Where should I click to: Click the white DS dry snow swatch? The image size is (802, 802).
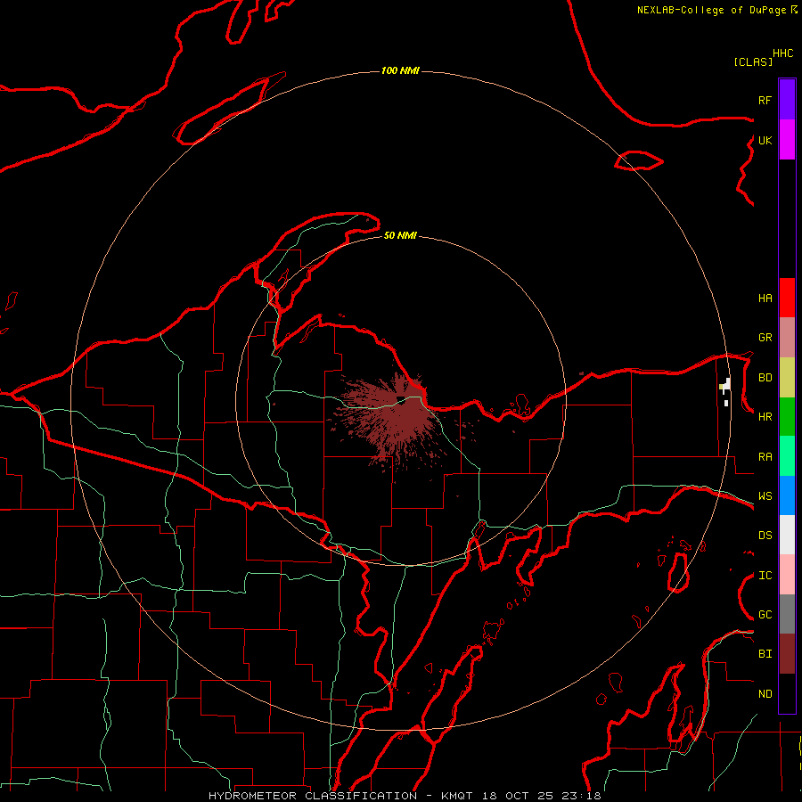pos(787,535)
